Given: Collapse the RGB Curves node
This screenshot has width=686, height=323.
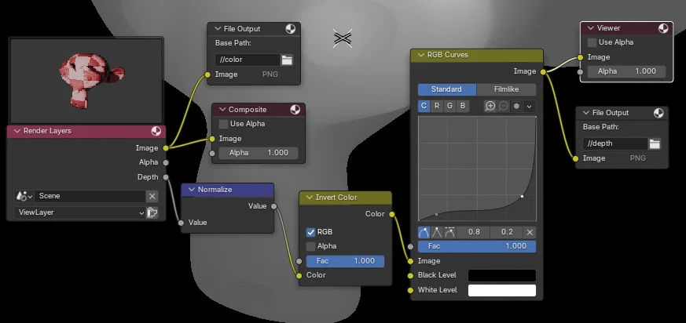Looking at the screenshot, I should click(x=421, y=55).
